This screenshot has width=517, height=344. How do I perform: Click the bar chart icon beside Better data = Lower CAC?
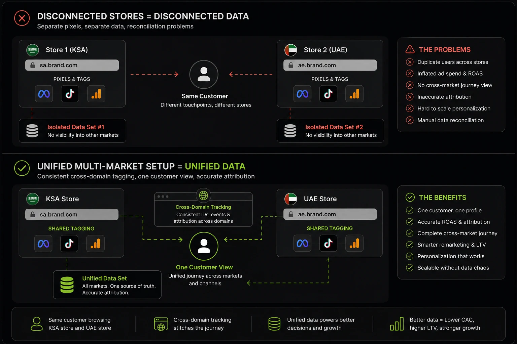[397, 324]
